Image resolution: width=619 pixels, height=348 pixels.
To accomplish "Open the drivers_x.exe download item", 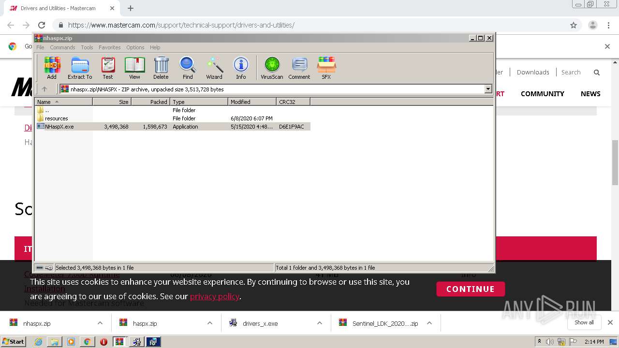I will pyautogui.click(x=260, y=323).
